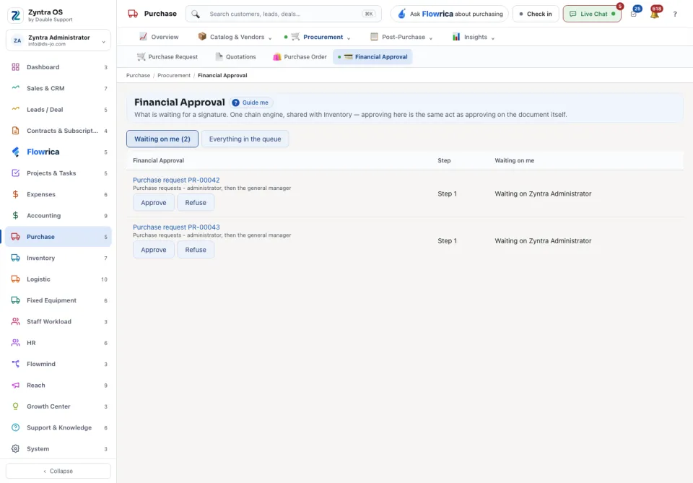Open the Purchase item in the sidebar
Viewport: 693px width, 483px height.
point(58,237)
